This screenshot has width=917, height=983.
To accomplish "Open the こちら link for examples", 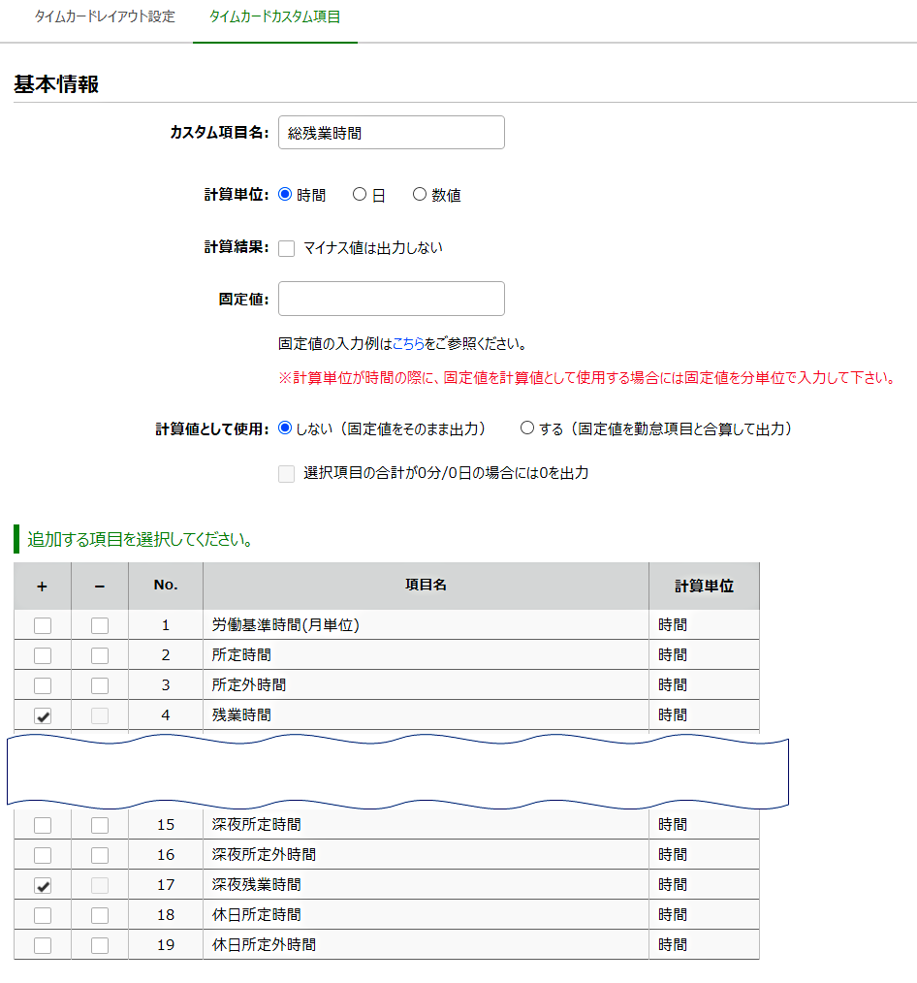I will pyautogui.click(x=408, y=343).
